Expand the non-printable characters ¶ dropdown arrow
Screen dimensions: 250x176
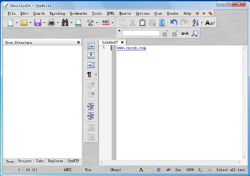96,75
